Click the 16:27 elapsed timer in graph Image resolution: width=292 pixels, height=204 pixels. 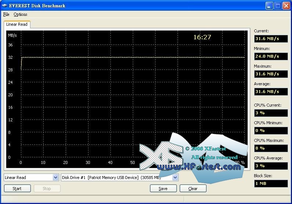[x=202, y=37]
